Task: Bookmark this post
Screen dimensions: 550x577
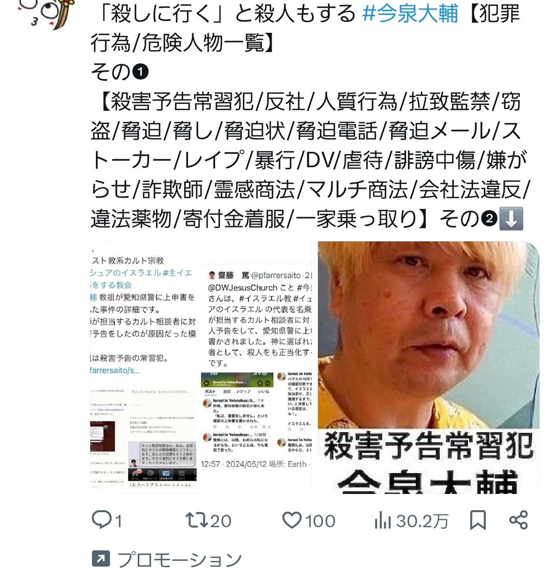Action: click(x=478, y=520)
